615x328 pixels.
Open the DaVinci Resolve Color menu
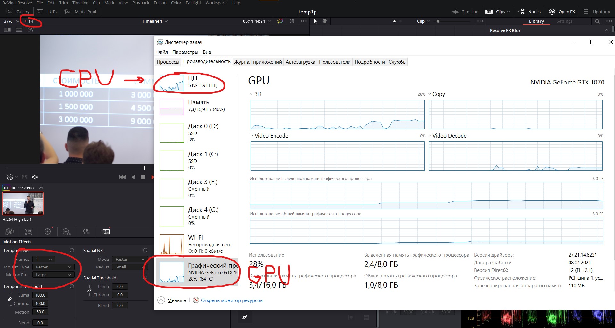point(176,3)
